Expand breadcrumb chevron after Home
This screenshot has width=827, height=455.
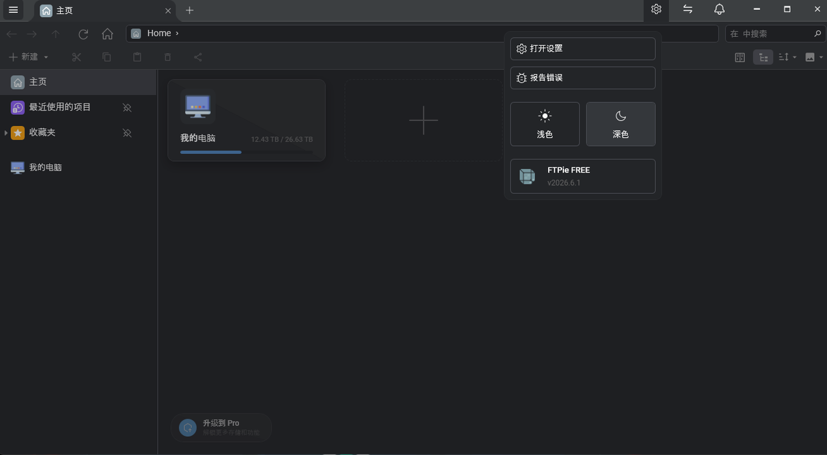pos(177,33)
